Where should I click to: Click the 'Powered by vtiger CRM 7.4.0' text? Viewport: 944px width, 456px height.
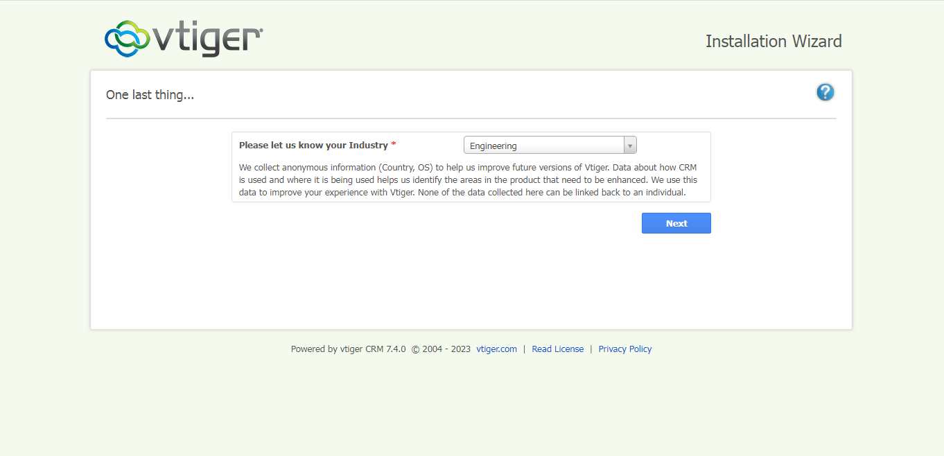tap(348, 349)
